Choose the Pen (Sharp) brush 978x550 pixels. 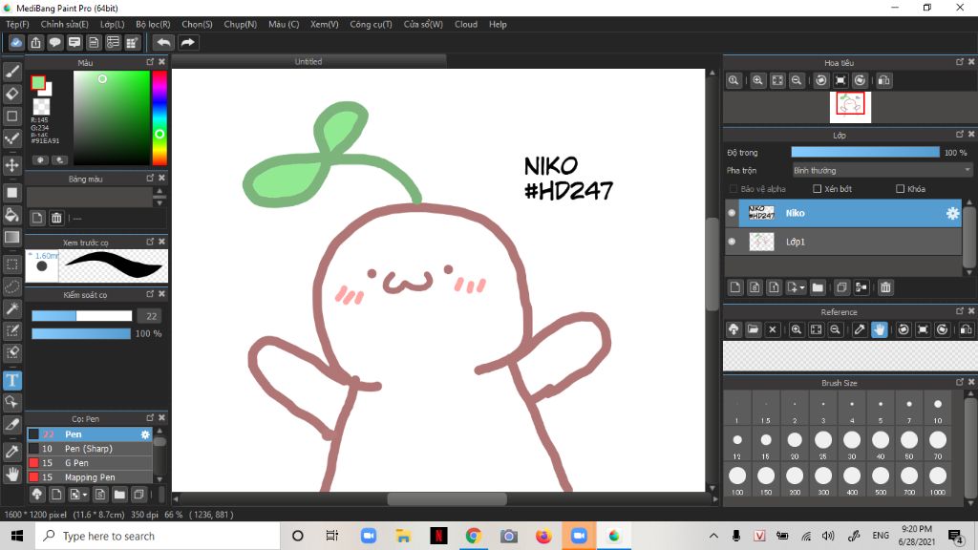click(89, 449)
